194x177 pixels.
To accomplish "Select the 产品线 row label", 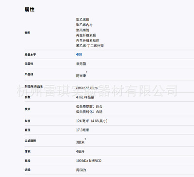I will [x=29, y=74].
